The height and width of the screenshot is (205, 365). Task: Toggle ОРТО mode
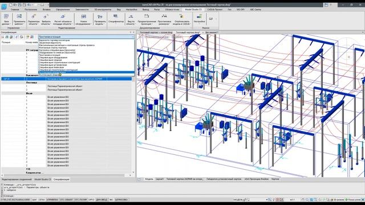(91, 200)
